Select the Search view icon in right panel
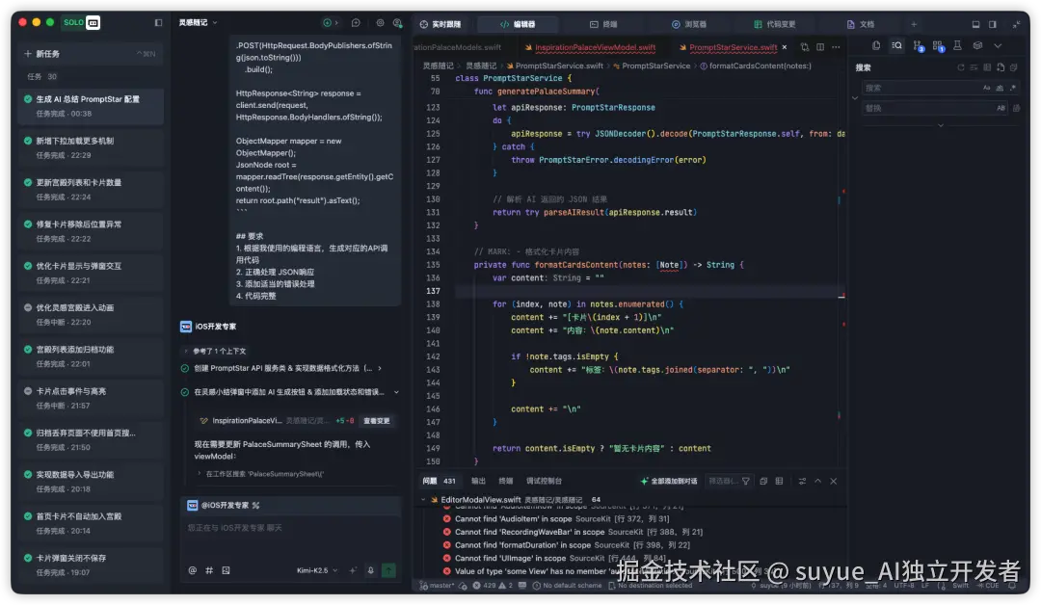The height and width of the screenshot is (605, 1041). click(897, 45)
